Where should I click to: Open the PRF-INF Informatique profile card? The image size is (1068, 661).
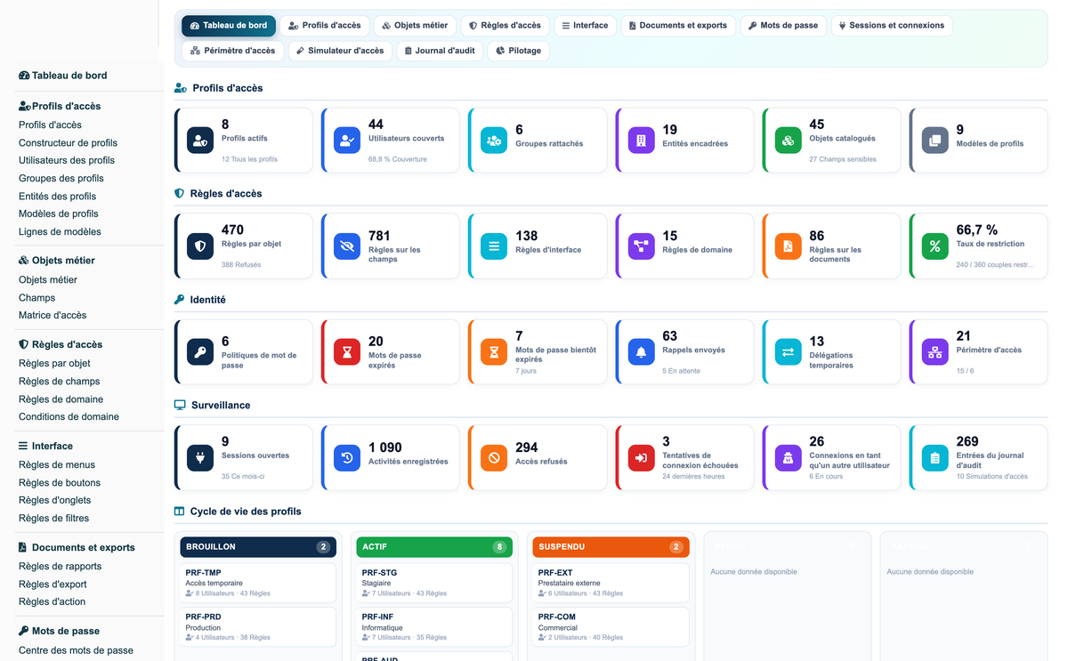[x=434, y=626]
